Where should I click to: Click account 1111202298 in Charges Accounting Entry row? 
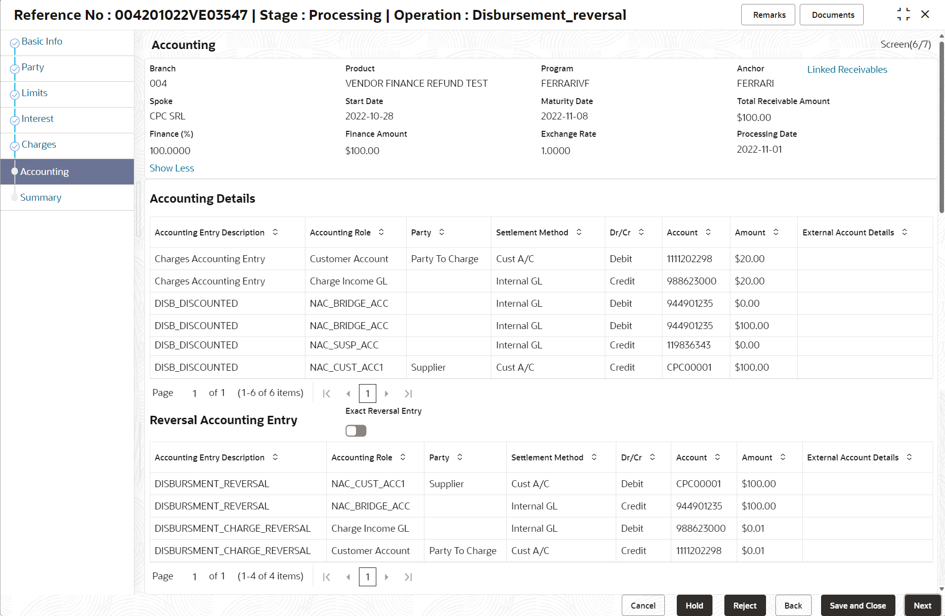click(x=689, y=259)
